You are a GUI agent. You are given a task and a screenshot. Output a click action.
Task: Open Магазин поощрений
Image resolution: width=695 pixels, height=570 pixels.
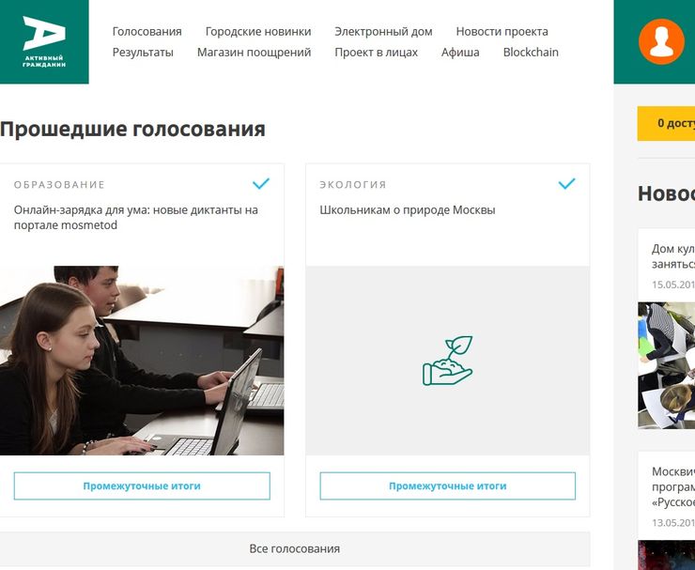pyautogui.click(x=254, y=53)
